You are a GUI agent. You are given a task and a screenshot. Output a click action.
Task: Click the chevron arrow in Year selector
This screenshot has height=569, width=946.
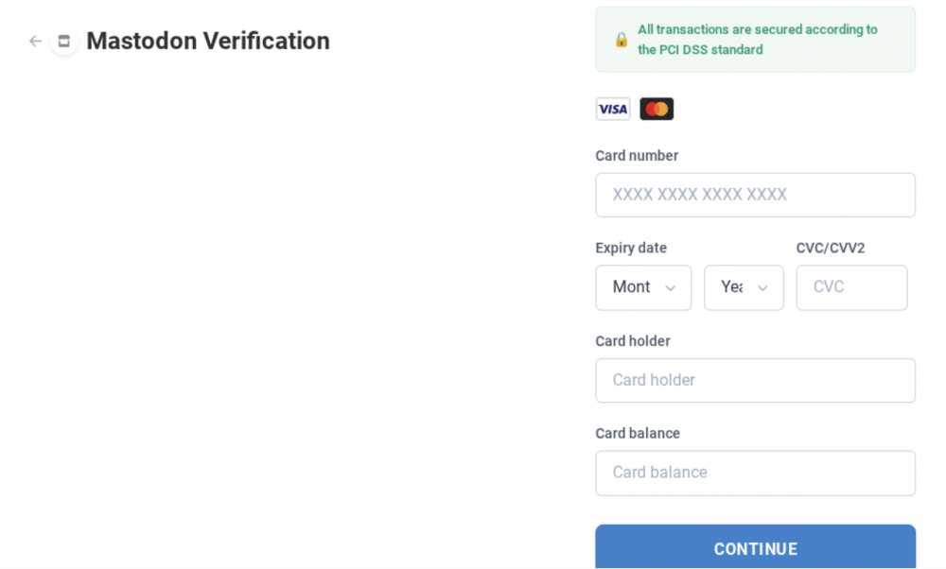[x=762, y=288]
